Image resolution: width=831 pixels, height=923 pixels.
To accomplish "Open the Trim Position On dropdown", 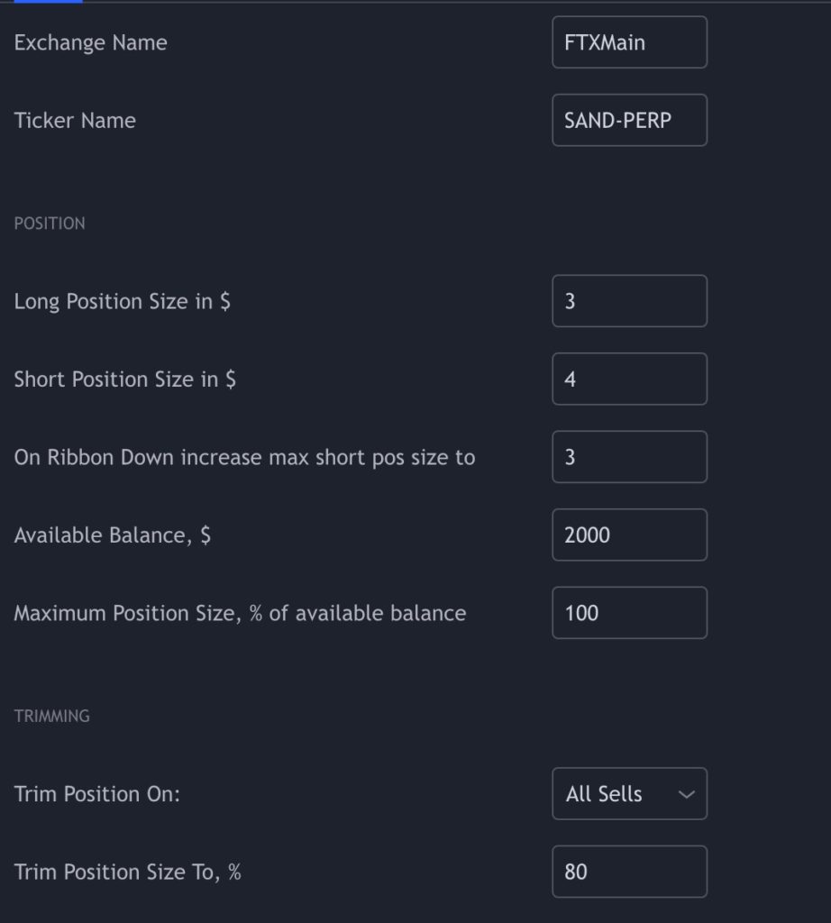I will click(x=629, y=793).
